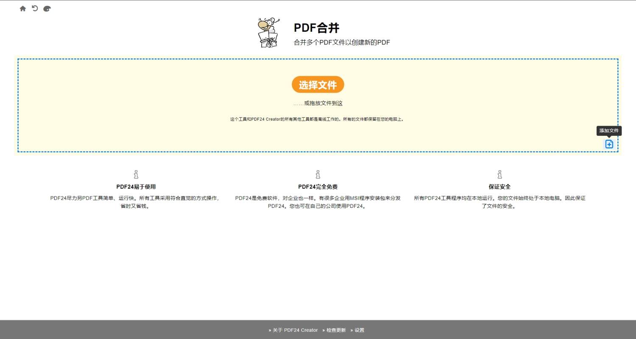Click the 添加文件 tooltip label
The height and width of the screenshot is (339, 636).
[x=609, y=131]
